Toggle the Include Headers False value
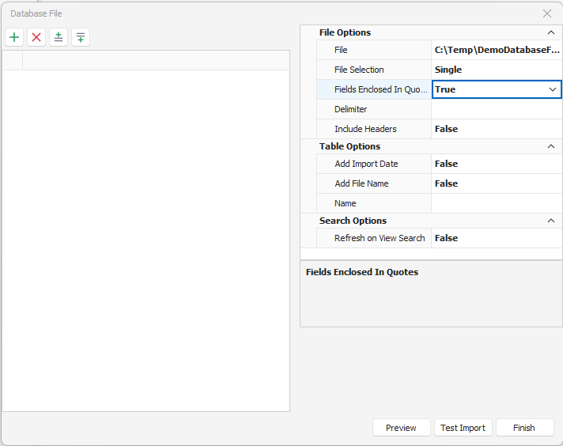 pos(497,129)
